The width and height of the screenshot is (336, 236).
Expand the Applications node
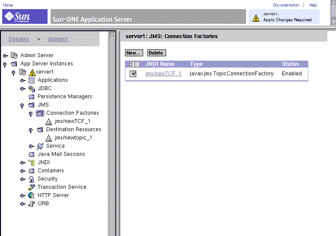click(x=23, y=81)
